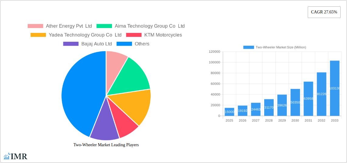Toggle the Ather Energy Pvt Ltd legend label
347x163 pixels.
point(69,26)
